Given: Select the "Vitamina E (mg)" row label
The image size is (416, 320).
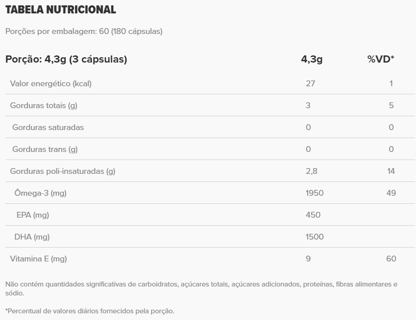Looking at the screenshot, I should (x=39, y=259).
